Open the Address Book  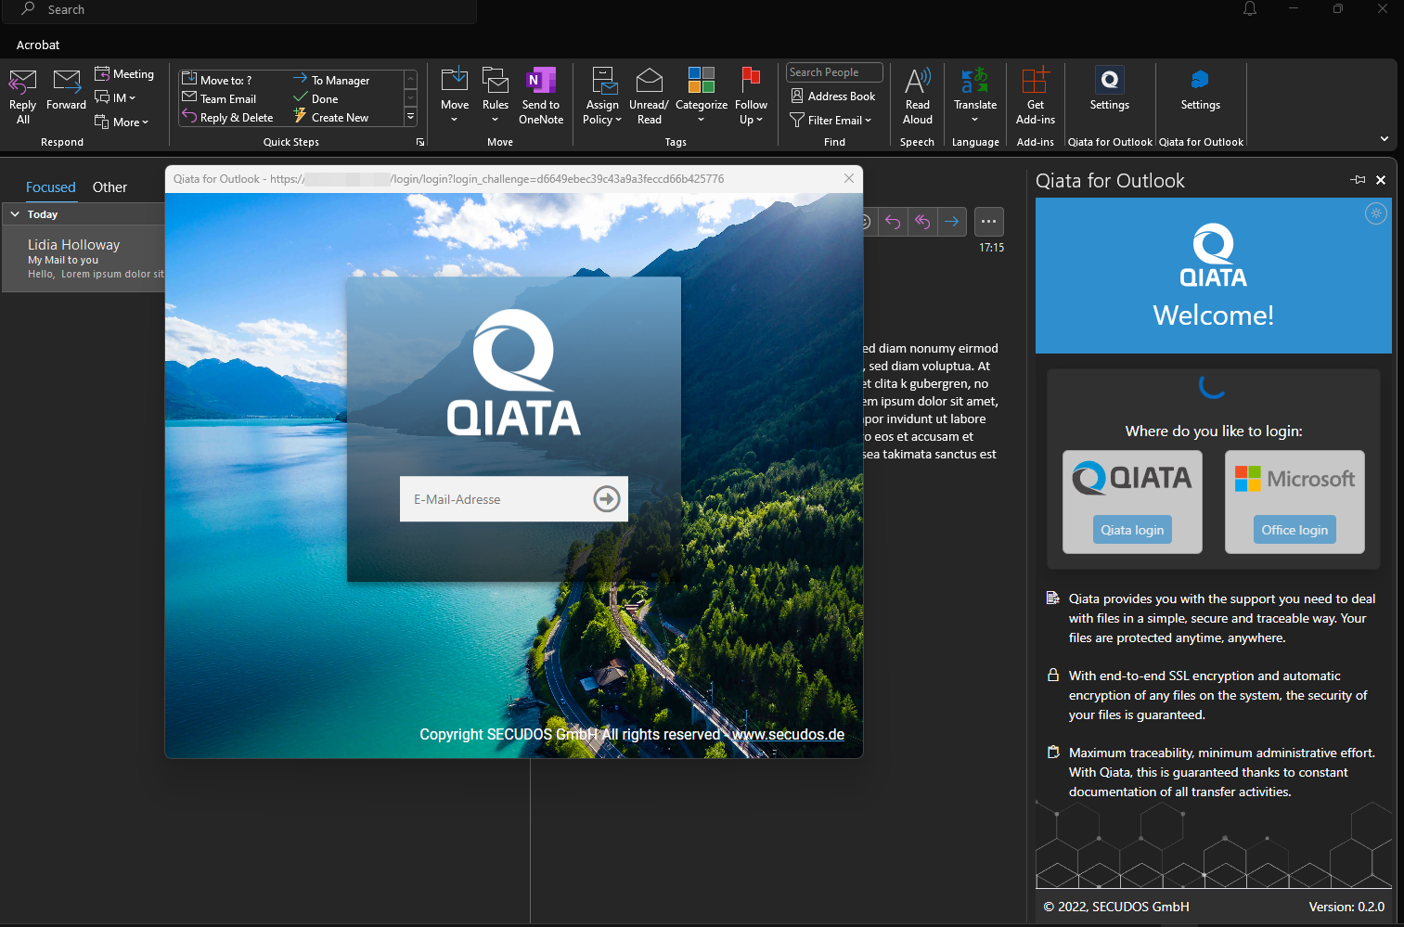[832, 96]
